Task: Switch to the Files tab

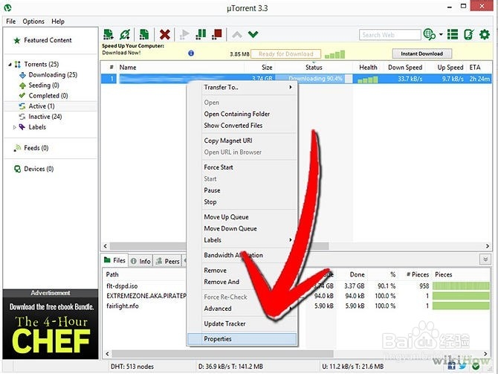Action: 115,260
